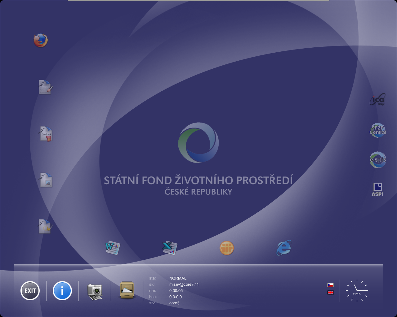Open the Firefox browser icon
This screenshot has width=397, height=317.
click(x=41, y=41)
